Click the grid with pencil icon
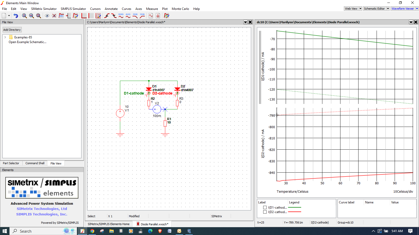 pos(98,16)
